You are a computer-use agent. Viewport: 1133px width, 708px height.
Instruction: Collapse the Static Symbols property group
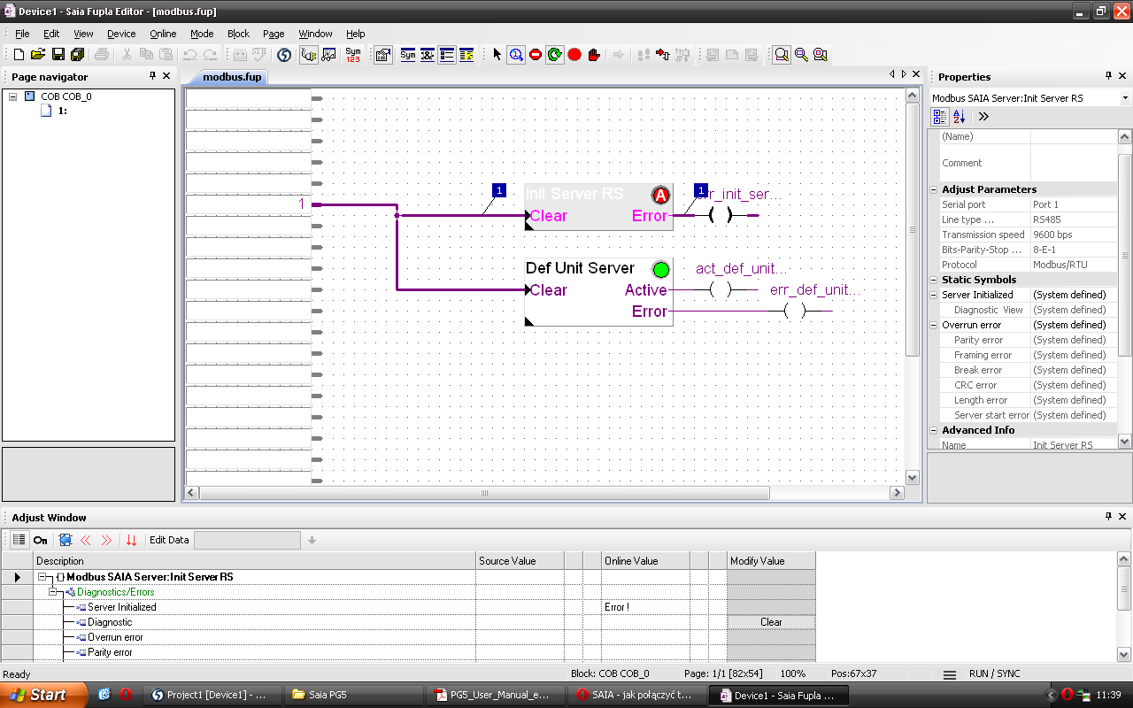934,280
